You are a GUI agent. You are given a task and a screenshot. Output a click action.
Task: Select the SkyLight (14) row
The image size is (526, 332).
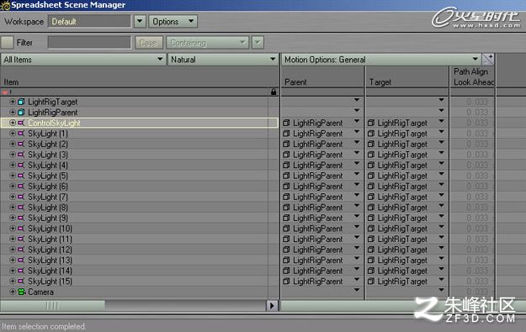pyautogui.click(x=139, y=271)
